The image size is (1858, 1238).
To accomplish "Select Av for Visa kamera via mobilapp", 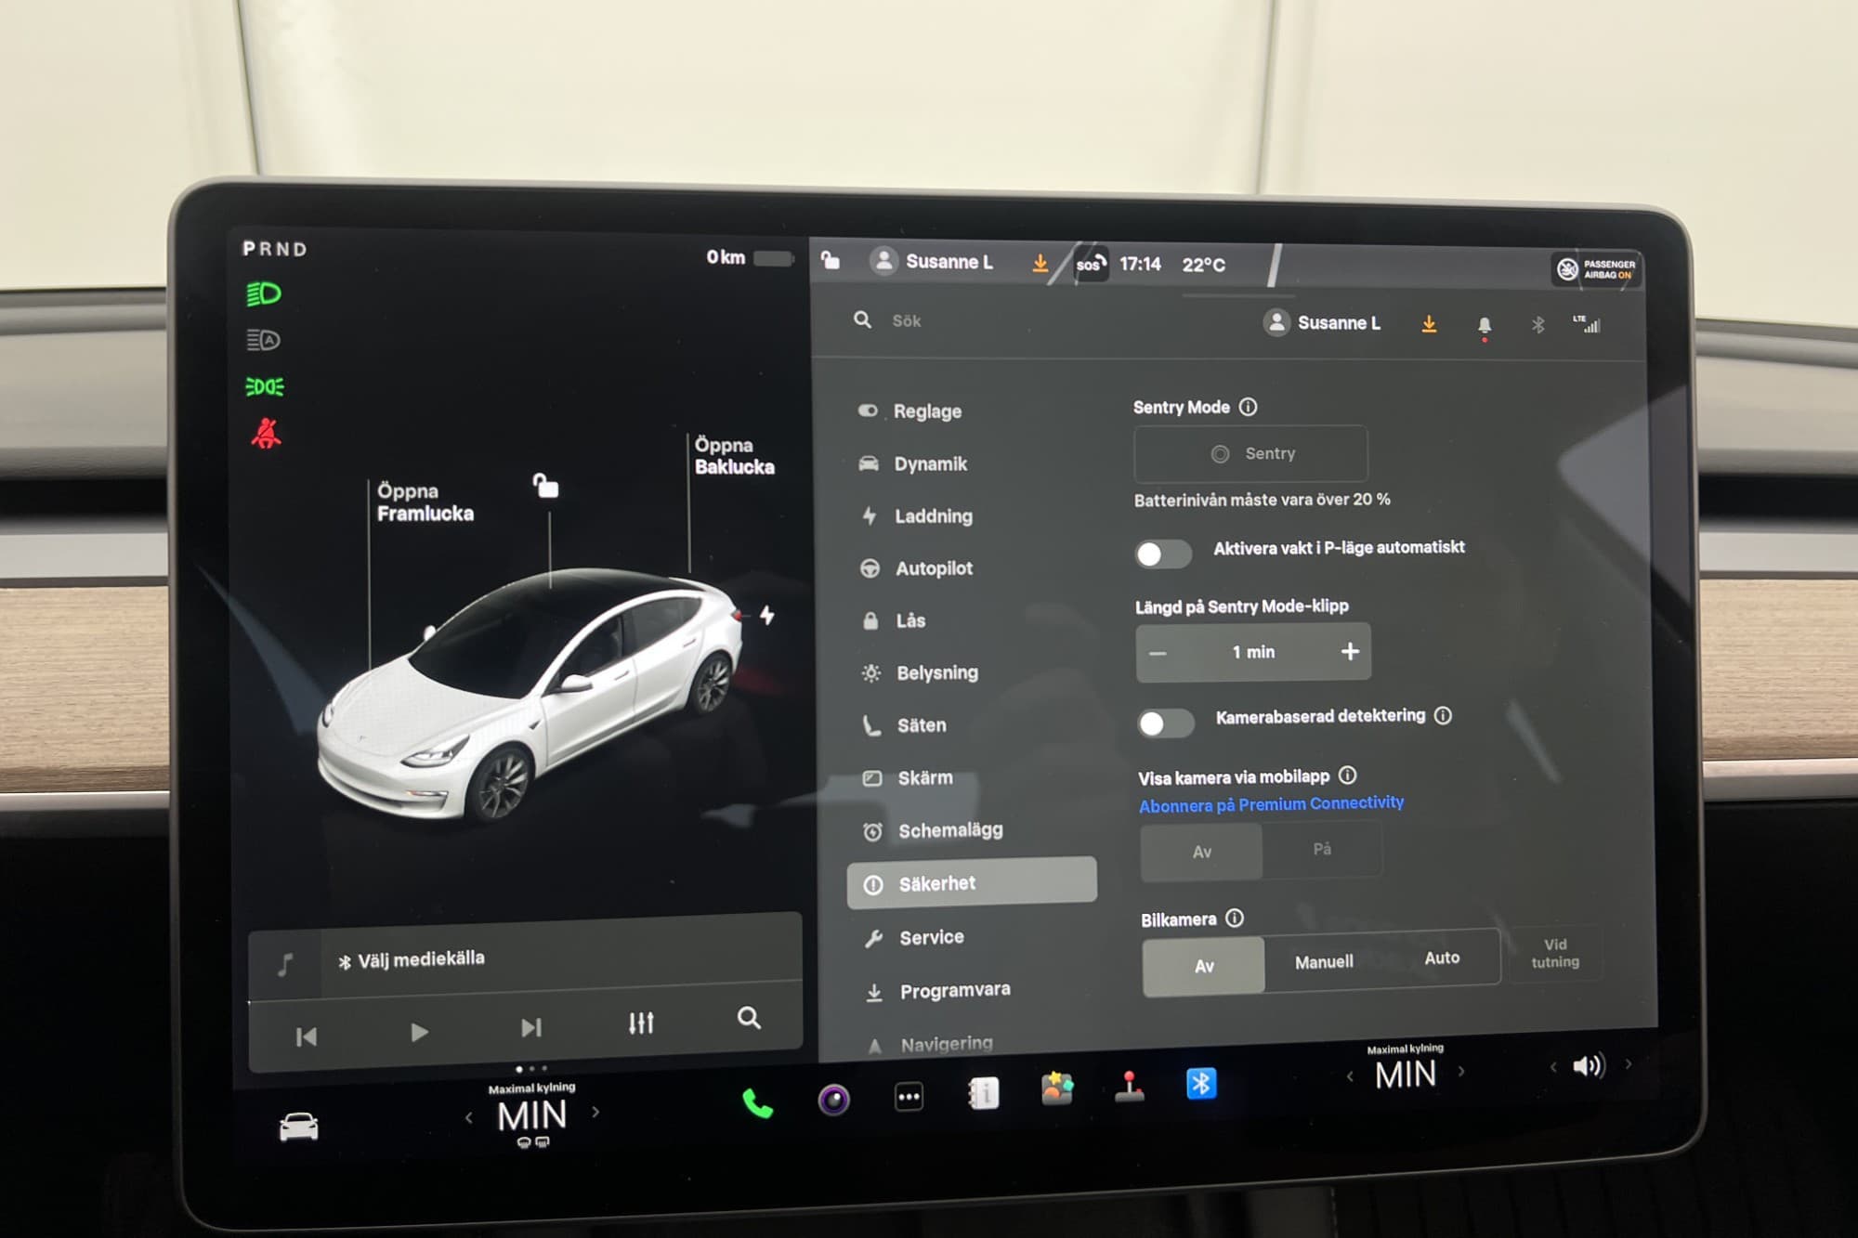I will tap(1201, 852).
